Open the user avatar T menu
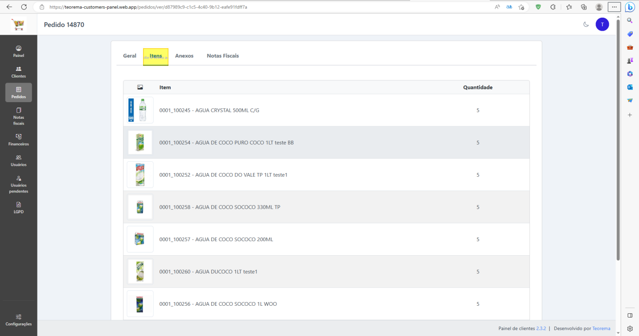 click(x=602, y=24)
